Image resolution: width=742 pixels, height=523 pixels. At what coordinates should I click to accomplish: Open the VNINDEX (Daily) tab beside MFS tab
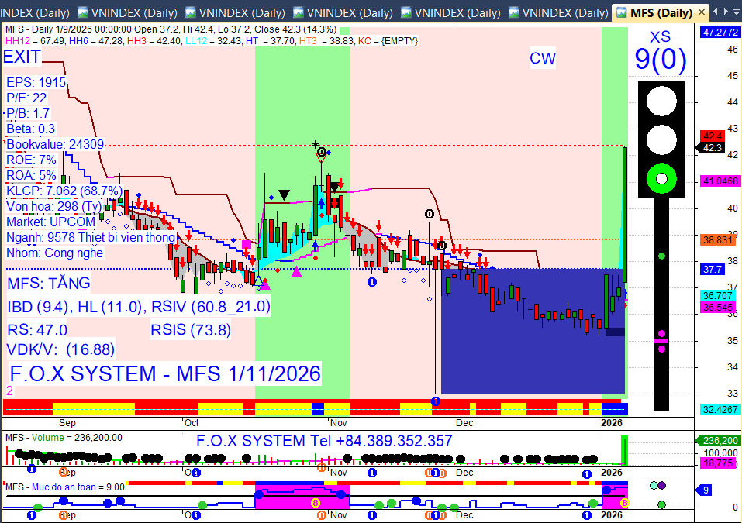559,12
